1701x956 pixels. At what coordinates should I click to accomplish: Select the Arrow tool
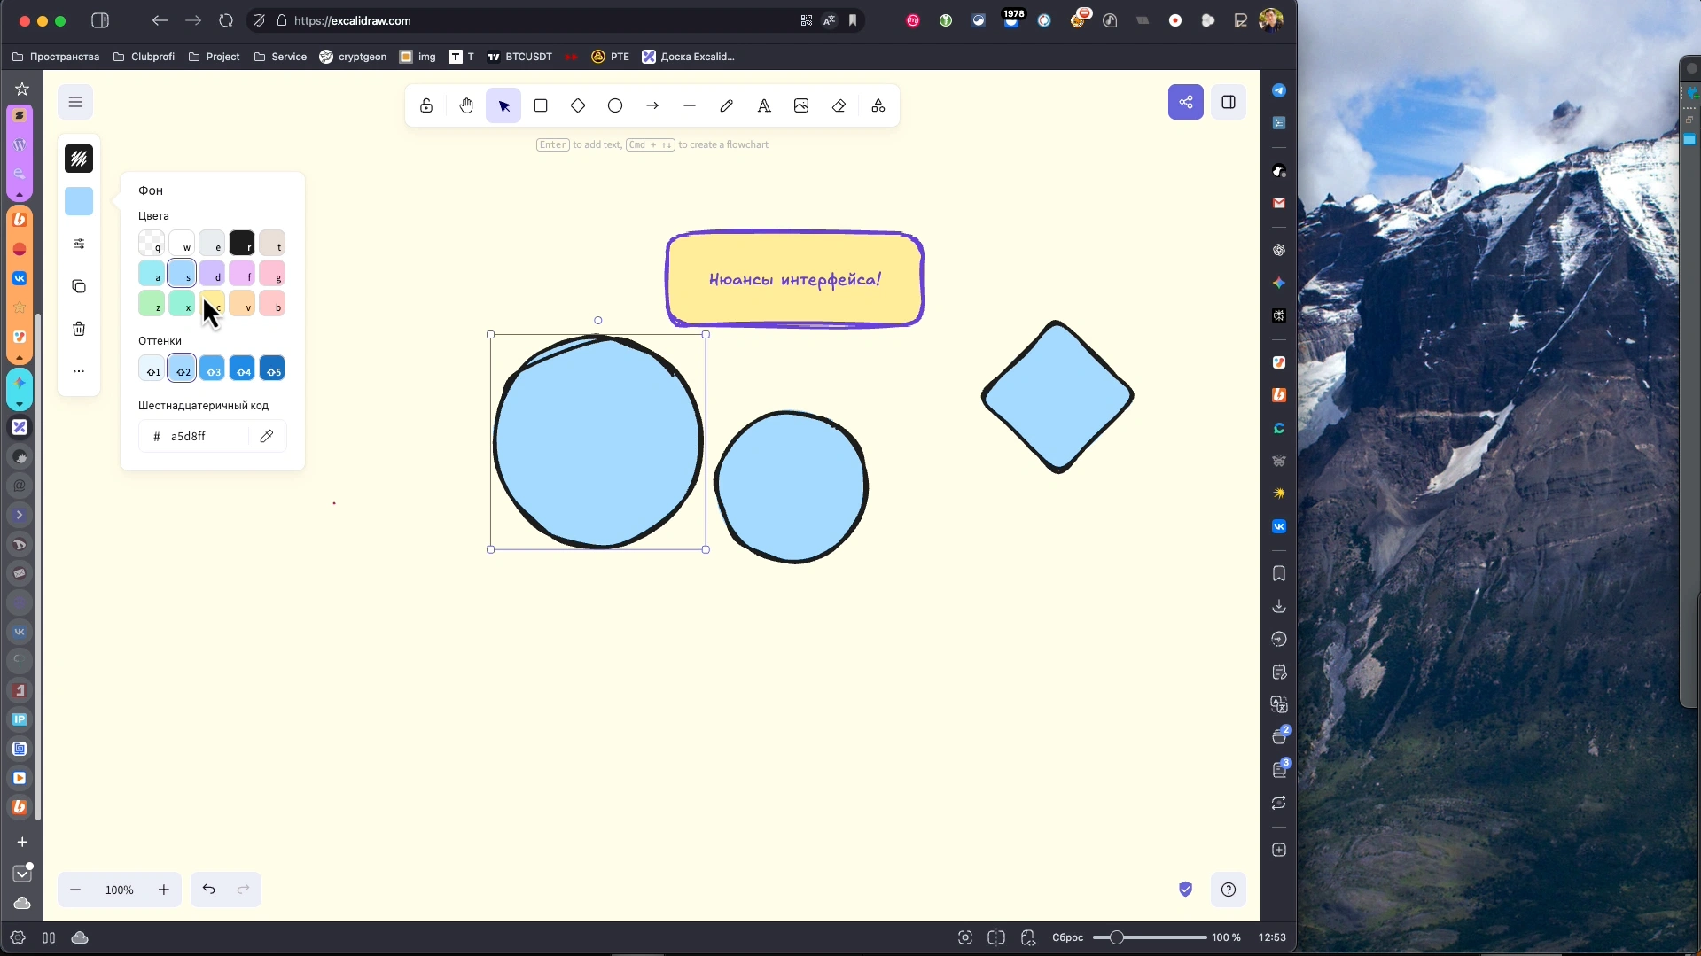coord(652,106)
